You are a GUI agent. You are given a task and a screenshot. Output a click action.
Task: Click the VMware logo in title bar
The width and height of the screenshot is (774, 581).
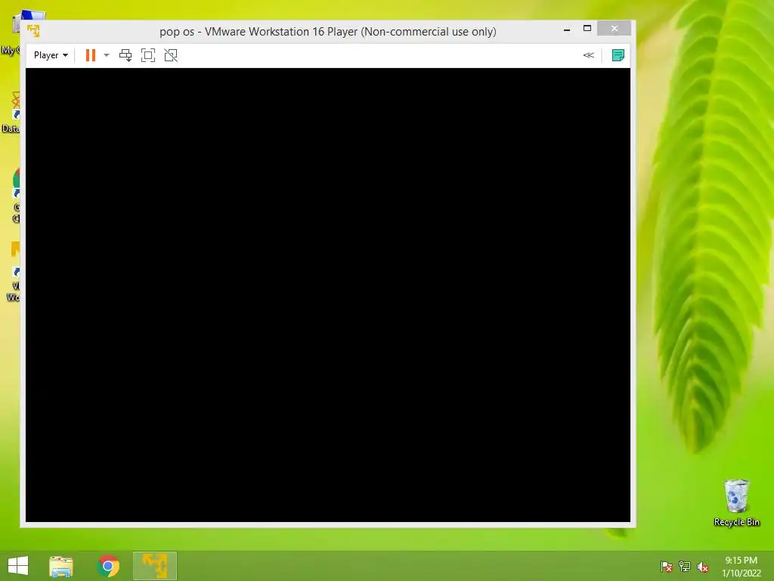[x=33, y=31]
